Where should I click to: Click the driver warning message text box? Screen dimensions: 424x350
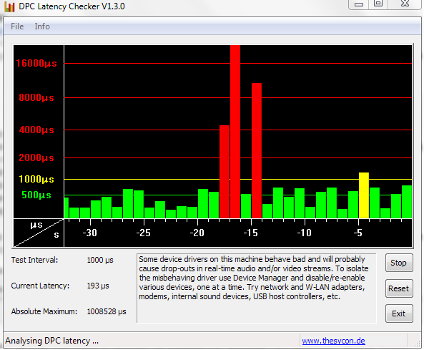click(257, 288)
